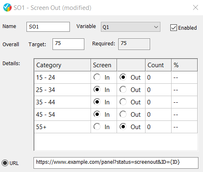Click the app icon in title bar
The width and height of the screenshot is (203, 172).
coord(7,7)
